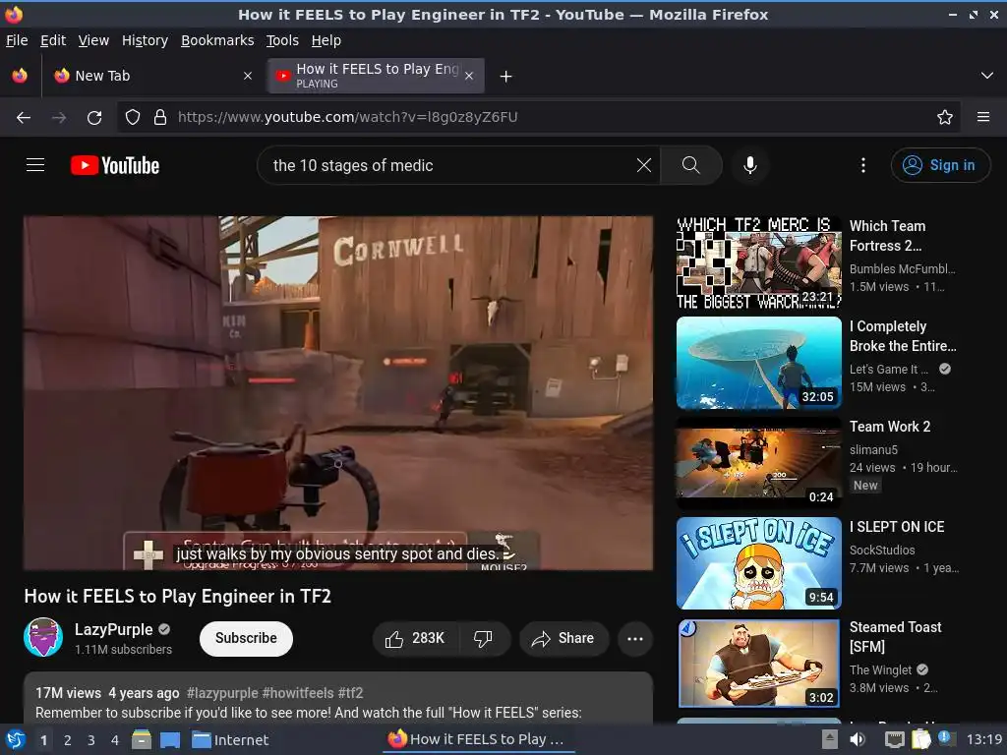This screenshot has height=755, width=1007.
Task: Like the video with 283K thumbs up
Action: (414, 638)
